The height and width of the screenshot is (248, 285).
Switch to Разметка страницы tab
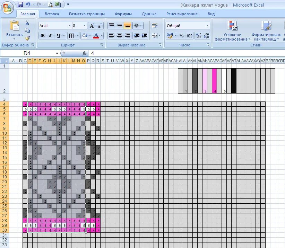87,14
